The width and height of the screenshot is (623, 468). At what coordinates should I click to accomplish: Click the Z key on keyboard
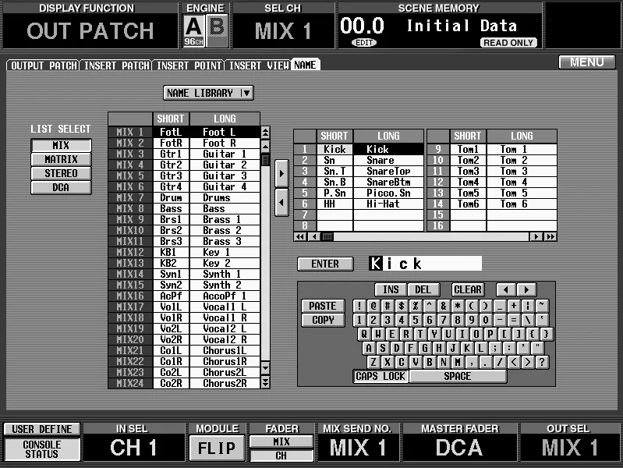(373, 362)
